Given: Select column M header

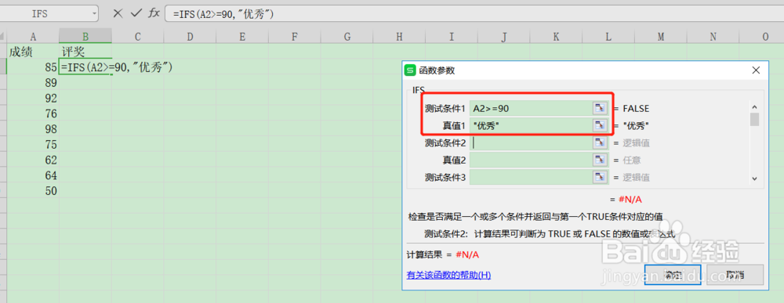Looking at the screenshot, I should [x=660, y=36].
